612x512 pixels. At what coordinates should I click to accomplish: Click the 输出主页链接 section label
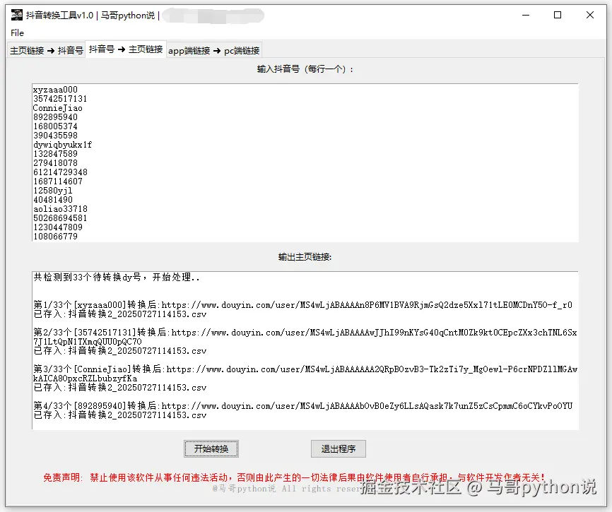pos(305,256)
